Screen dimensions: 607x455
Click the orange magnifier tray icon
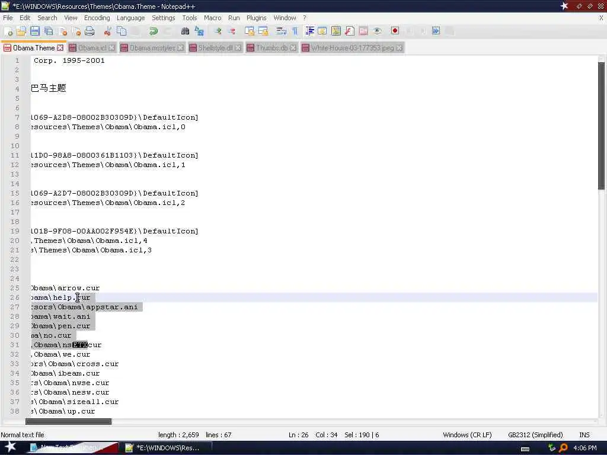(x=563, y=448)
